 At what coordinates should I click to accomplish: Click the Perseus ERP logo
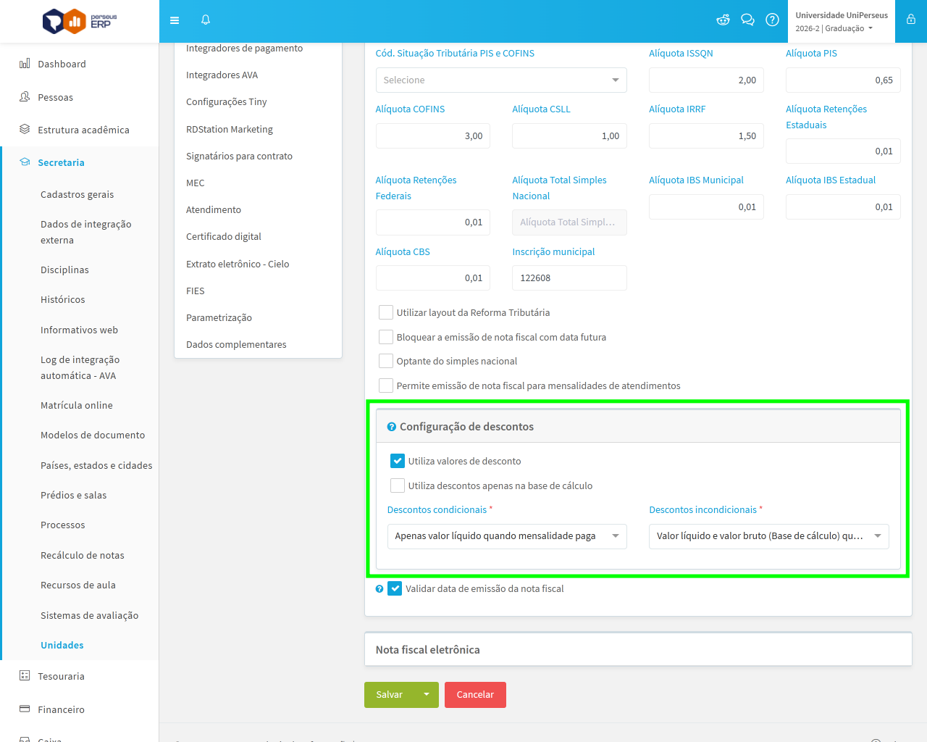click(x=80, y=21)
